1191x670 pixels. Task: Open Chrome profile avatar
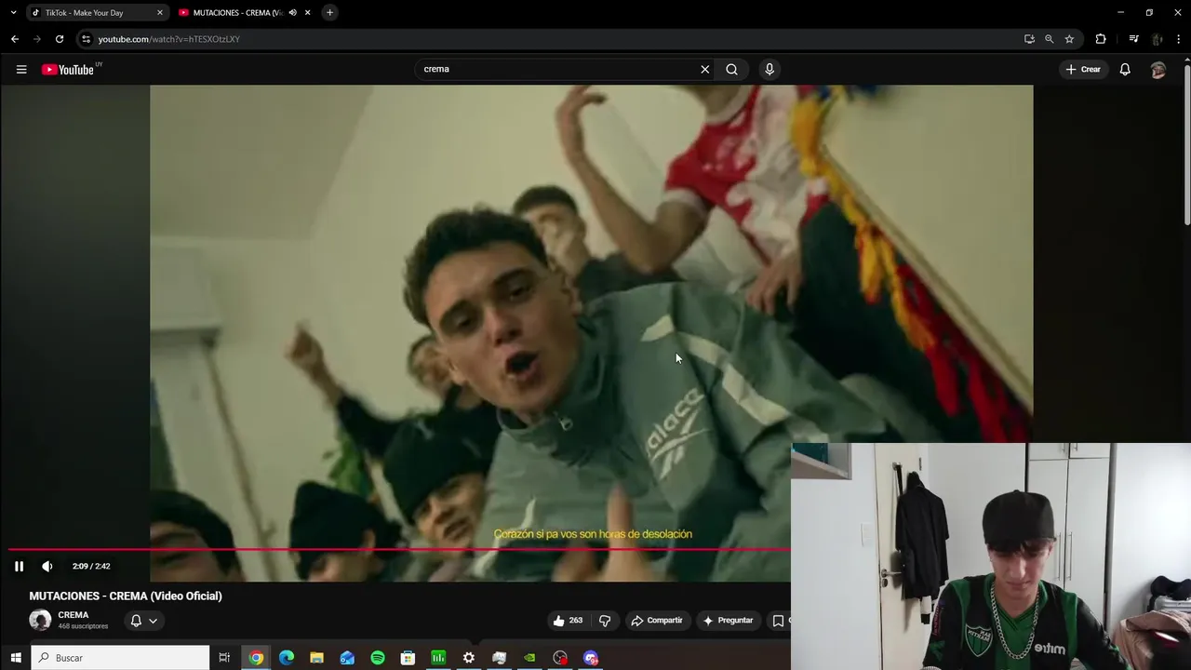(x=1158, y=39)
